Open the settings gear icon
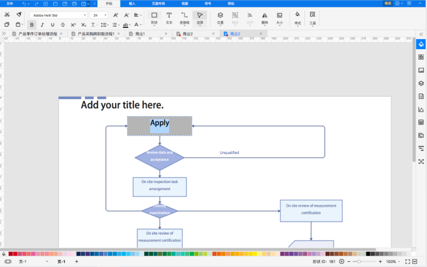Viewport: 427px width, 267px height. point(397,3)
